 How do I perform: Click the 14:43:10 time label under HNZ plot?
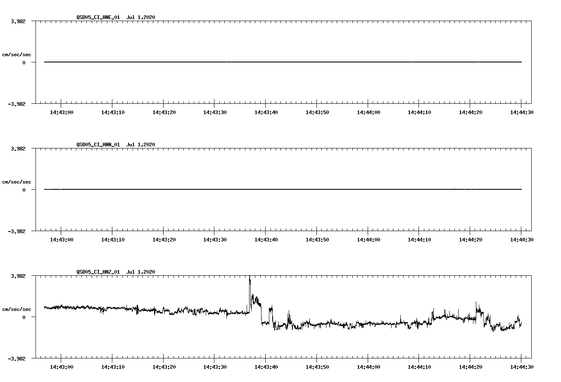112,367
